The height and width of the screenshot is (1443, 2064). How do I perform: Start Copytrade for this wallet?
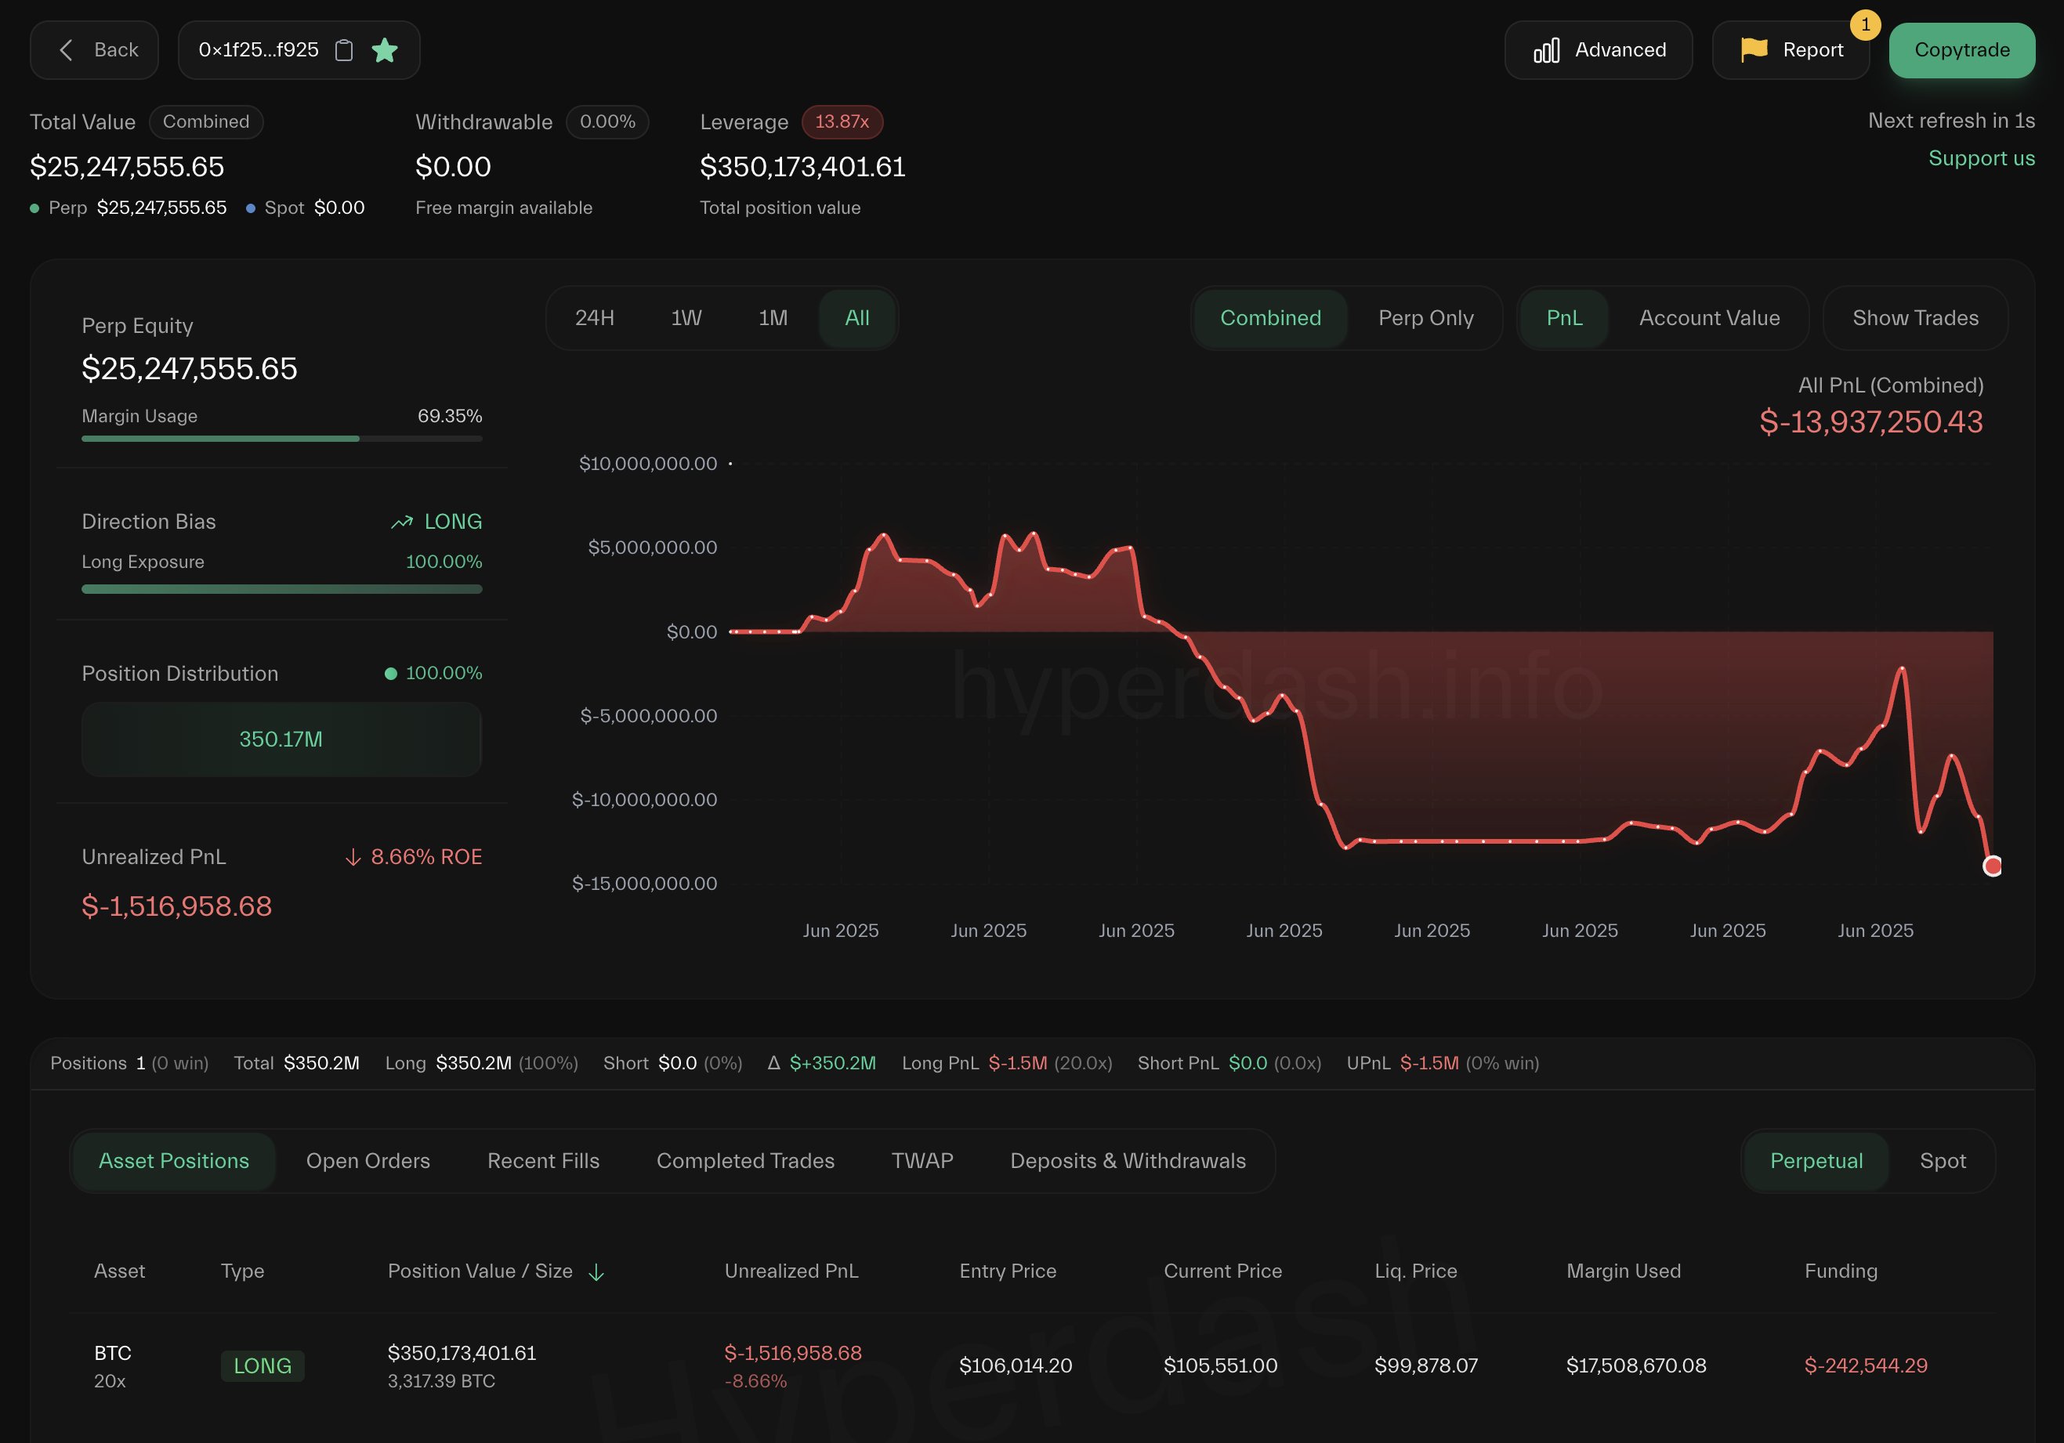coord(1961,50)
